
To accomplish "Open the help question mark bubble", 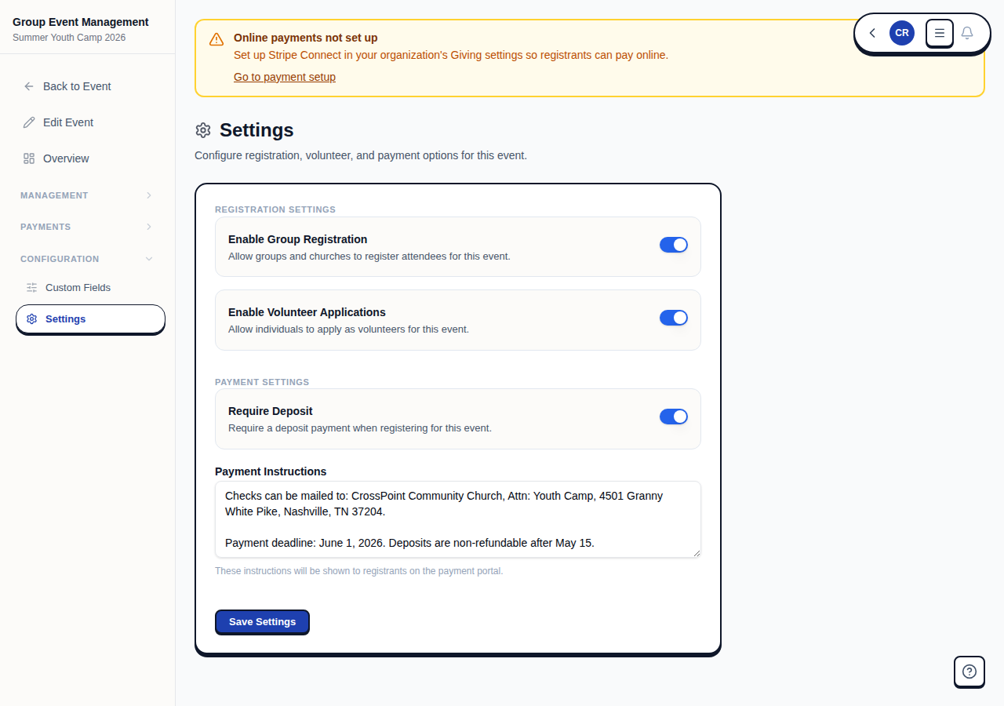I will (x=969, y=671).
